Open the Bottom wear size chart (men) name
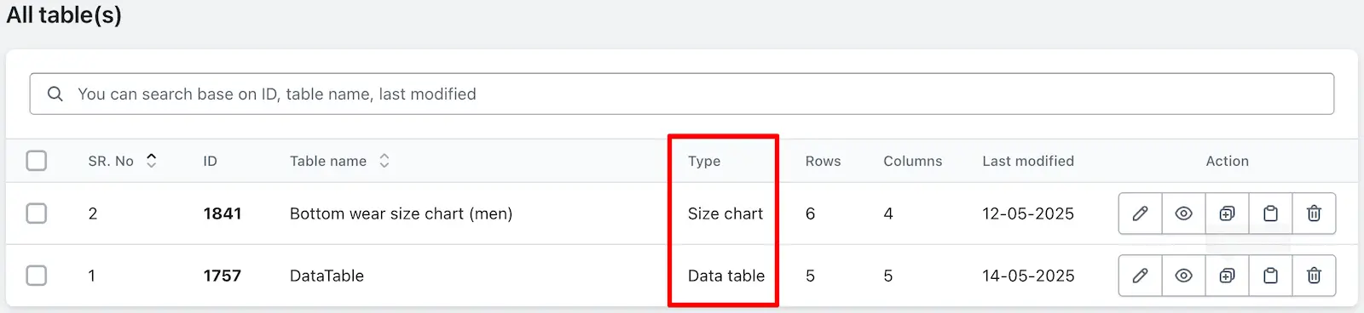The width and height of the screenshot is (1364, 313). point(402,213)
